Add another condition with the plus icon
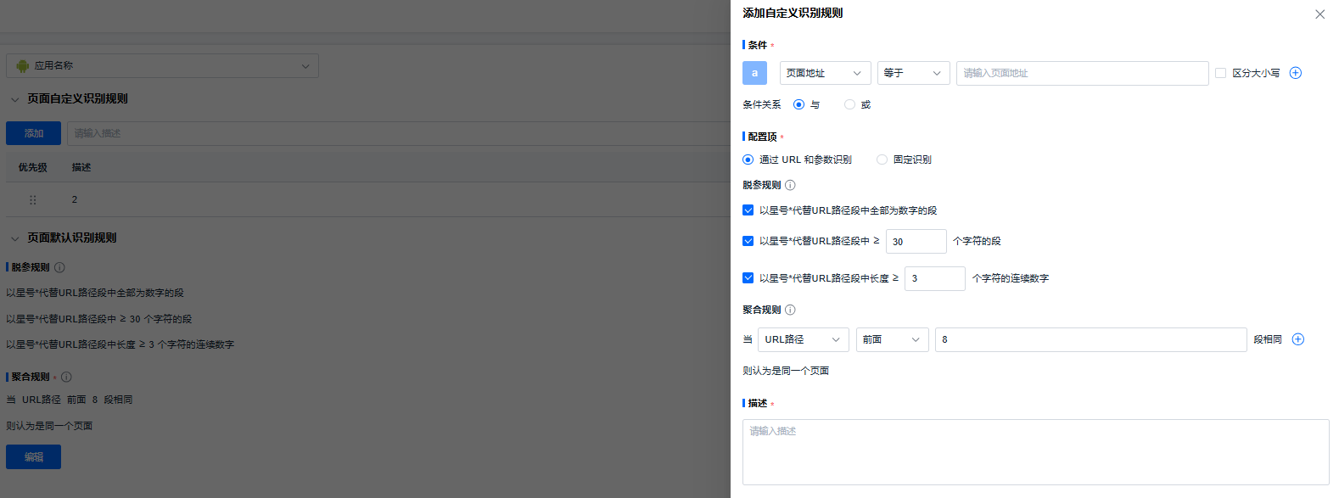 coord(1295,73)
